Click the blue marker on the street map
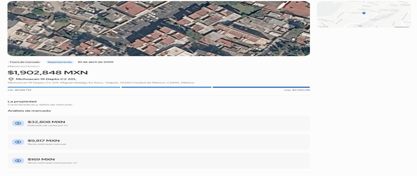 364,13
